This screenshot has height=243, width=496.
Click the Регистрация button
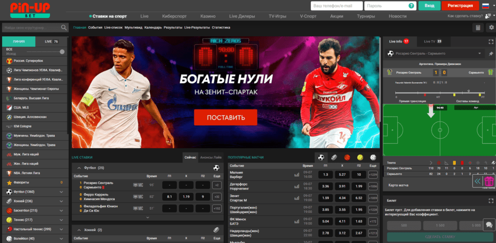460,6
